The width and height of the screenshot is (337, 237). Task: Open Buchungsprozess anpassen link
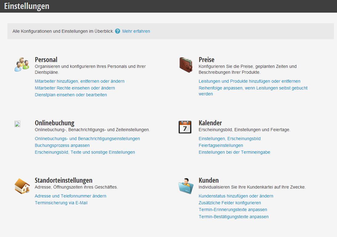(62, 145)
